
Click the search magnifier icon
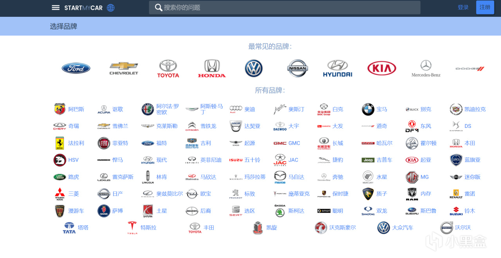[x=159, y=7]
